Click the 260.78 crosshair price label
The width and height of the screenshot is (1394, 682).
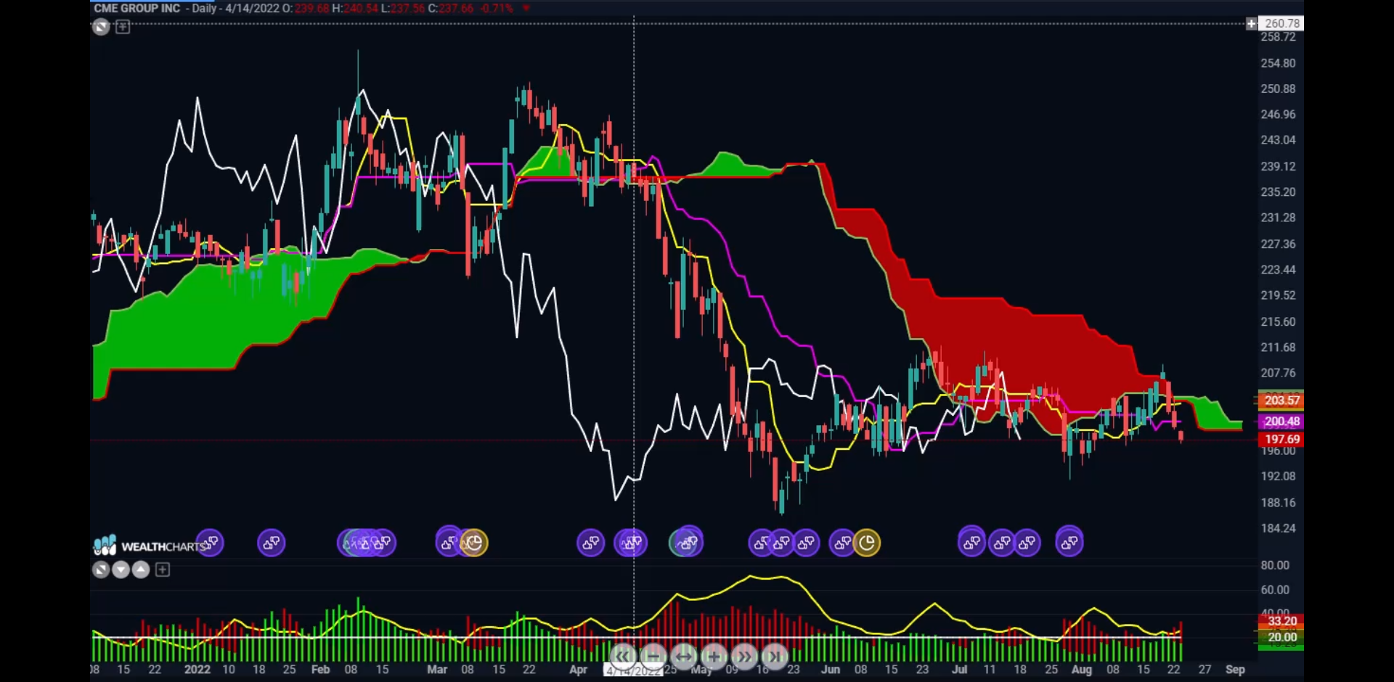tap(1281, 24)
